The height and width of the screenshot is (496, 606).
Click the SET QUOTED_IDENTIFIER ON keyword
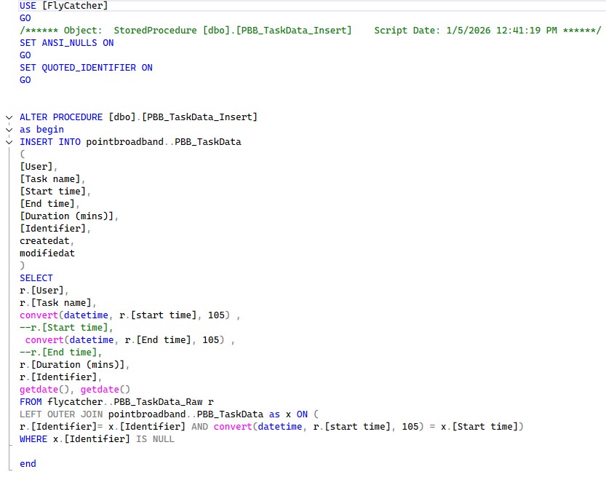tap(80, 67)
